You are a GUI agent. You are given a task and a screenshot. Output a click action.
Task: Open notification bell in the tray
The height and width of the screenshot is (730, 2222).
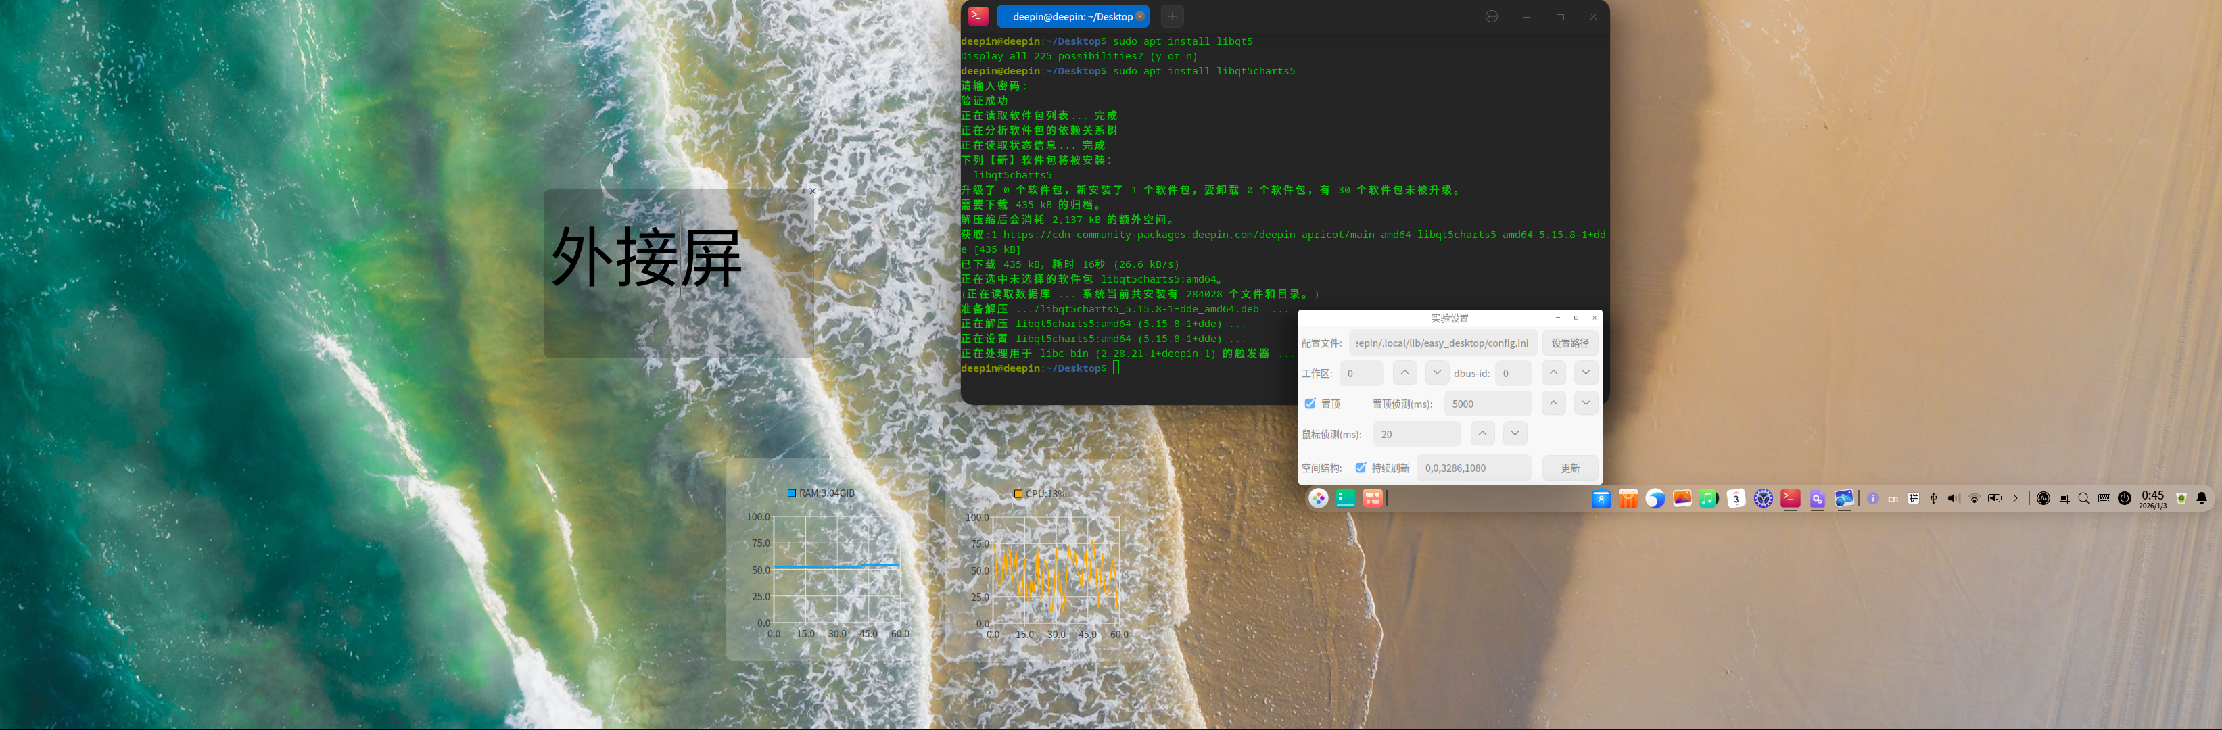pos(2201,498)
